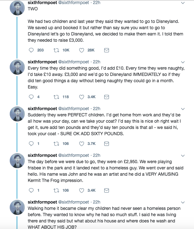Share the Kermit The Frog tweet via message
The height and width of the screenshot is (229, 194).
[106, 190]
